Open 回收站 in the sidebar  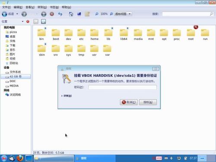(x=12, y=63)
